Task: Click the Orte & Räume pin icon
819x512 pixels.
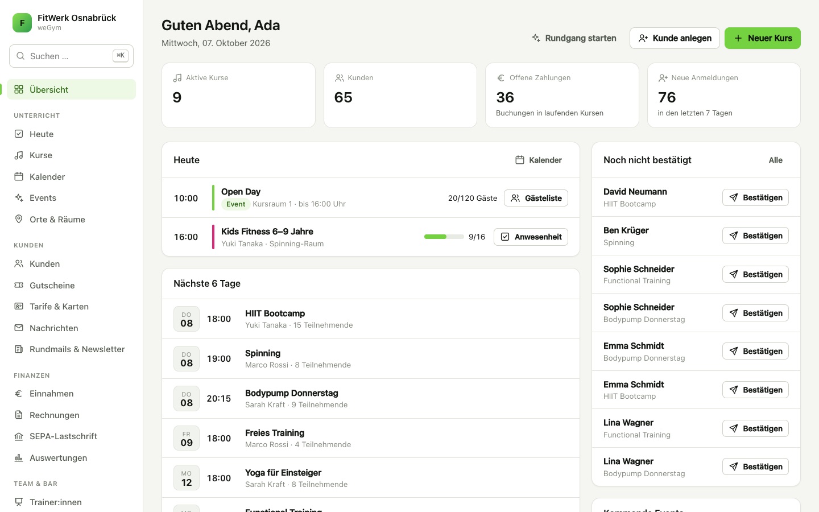Action: tap(19, 220)
